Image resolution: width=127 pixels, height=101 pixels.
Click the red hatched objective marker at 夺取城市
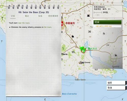pyautogui.click(x=63, y=26)
